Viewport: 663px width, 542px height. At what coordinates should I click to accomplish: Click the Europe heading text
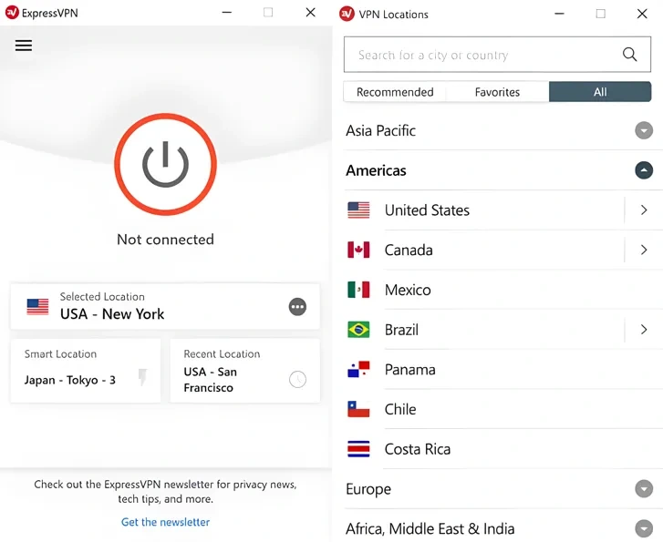[x=368, y=489]
